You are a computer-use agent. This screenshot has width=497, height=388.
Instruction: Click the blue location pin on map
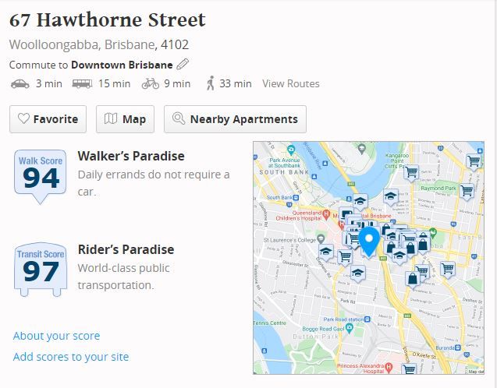(x=369, y=242)
